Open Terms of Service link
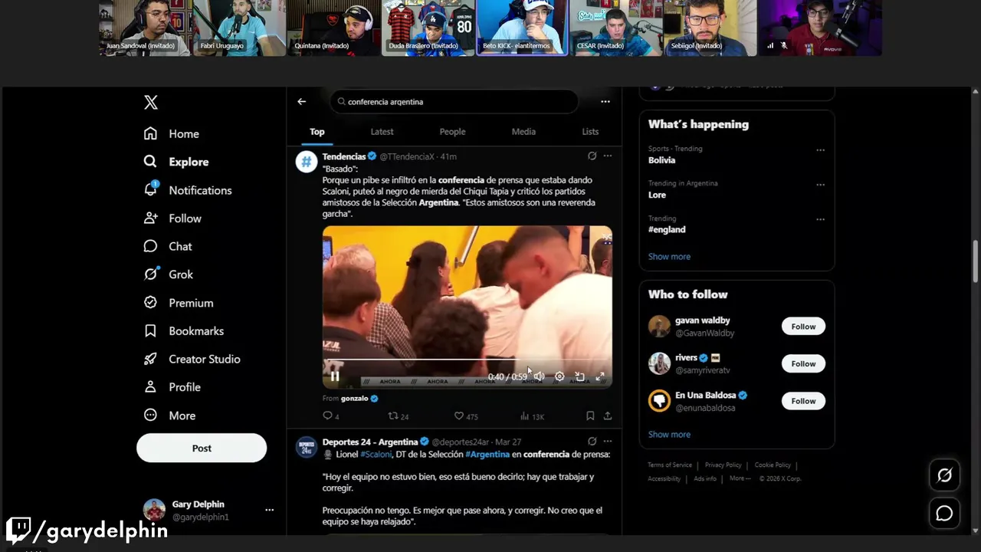The height and width of the screenshot is (552, 981). pyautogui.click(x=670, y=465)
